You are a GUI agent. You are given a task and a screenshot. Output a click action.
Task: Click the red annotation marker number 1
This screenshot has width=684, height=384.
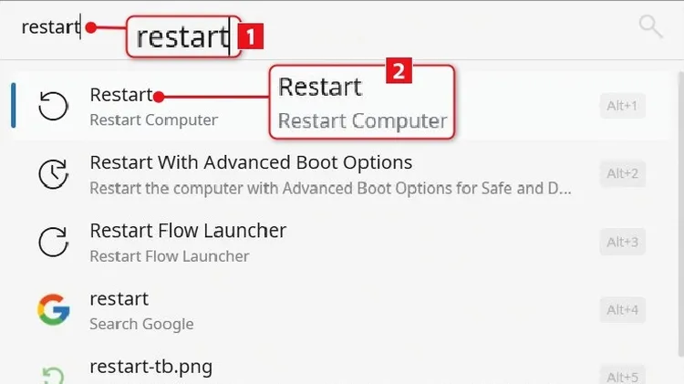coord(250,36)
